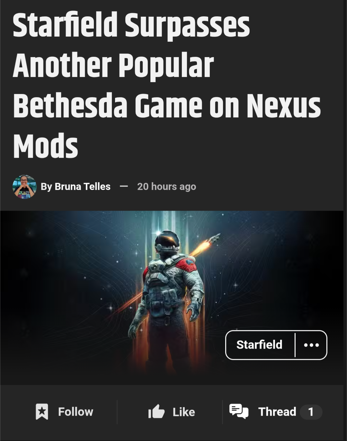The height and width of the screenshot is (441, 347).
Task: Select the Starfield game tag button
Action: click(x=260, y=345)
